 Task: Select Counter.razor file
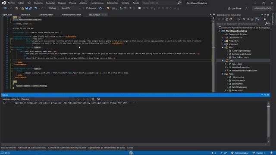coord(238,81)
